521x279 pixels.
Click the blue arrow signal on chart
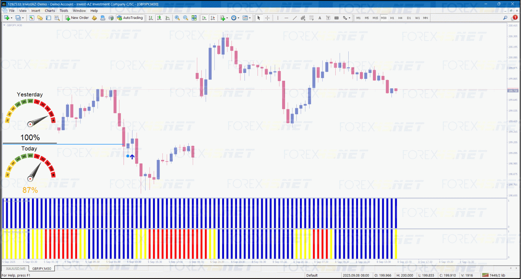tap(132, 157)
